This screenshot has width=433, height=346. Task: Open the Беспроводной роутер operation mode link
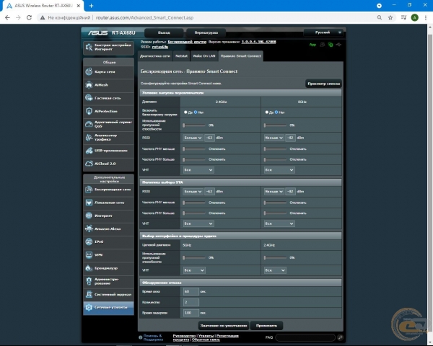(x=187, y=42)
